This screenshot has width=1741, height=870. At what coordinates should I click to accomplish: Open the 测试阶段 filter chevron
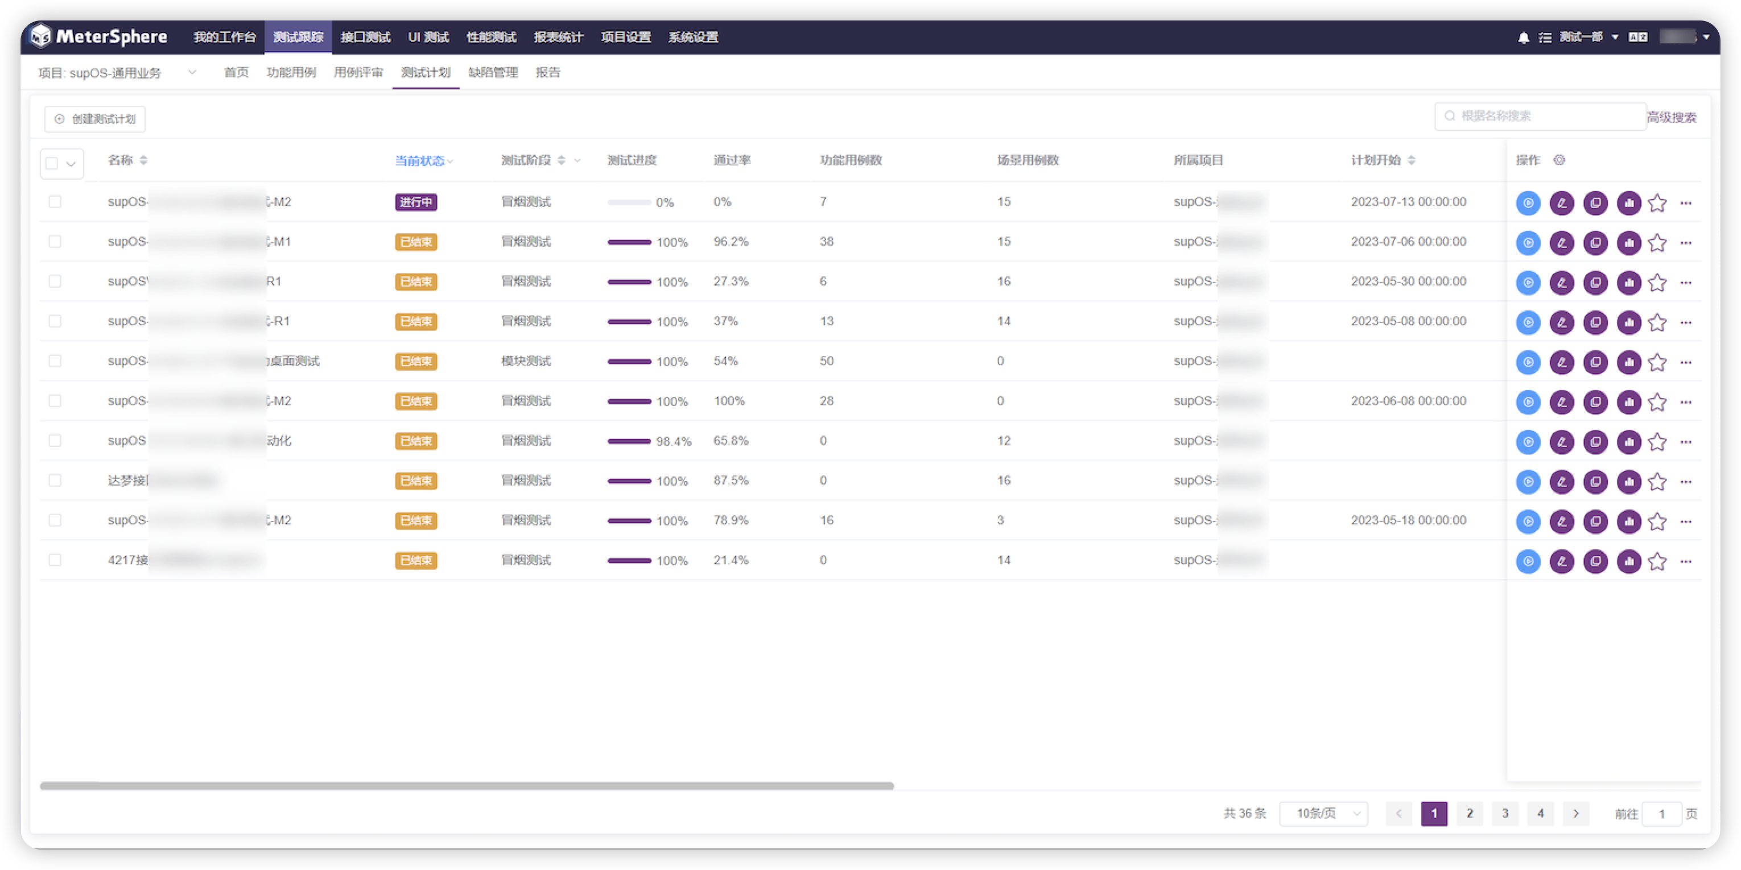click(x=577, y=161)
